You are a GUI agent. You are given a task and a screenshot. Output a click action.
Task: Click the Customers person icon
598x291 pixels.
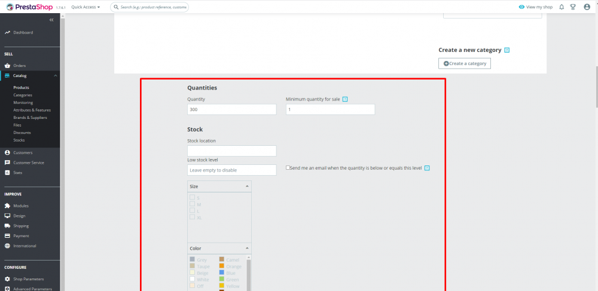tap(7, 152)
